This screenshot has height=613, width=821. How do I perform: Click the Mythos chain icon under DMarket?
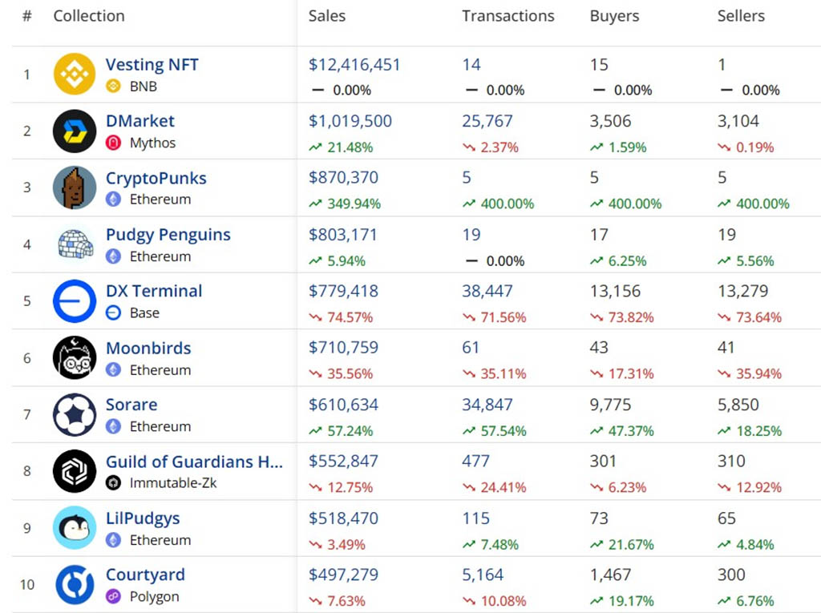[114, 143]
